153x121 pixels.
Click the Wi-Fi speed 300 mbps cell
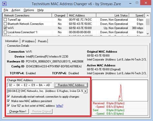(x=138, y=28)
